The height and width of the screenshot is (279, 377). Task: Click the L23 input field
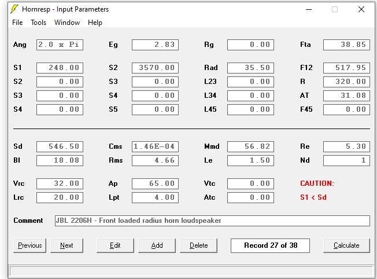point(250,82)
